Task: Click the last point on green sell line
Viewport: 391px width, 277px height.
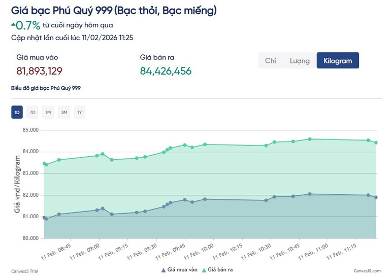Action: point(376,143)
